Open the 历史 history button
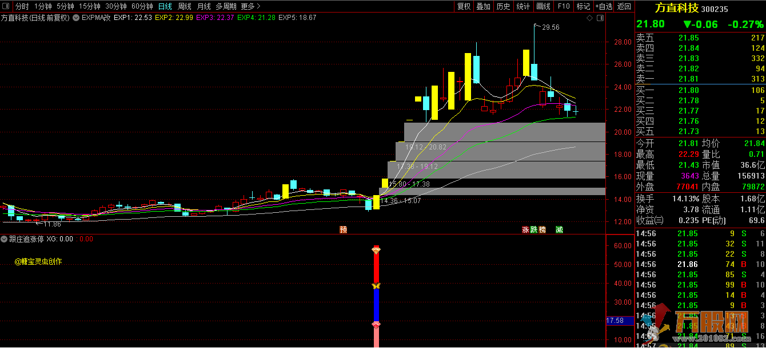The height and width of the screenshot is (348, 766). click(503, 6)
